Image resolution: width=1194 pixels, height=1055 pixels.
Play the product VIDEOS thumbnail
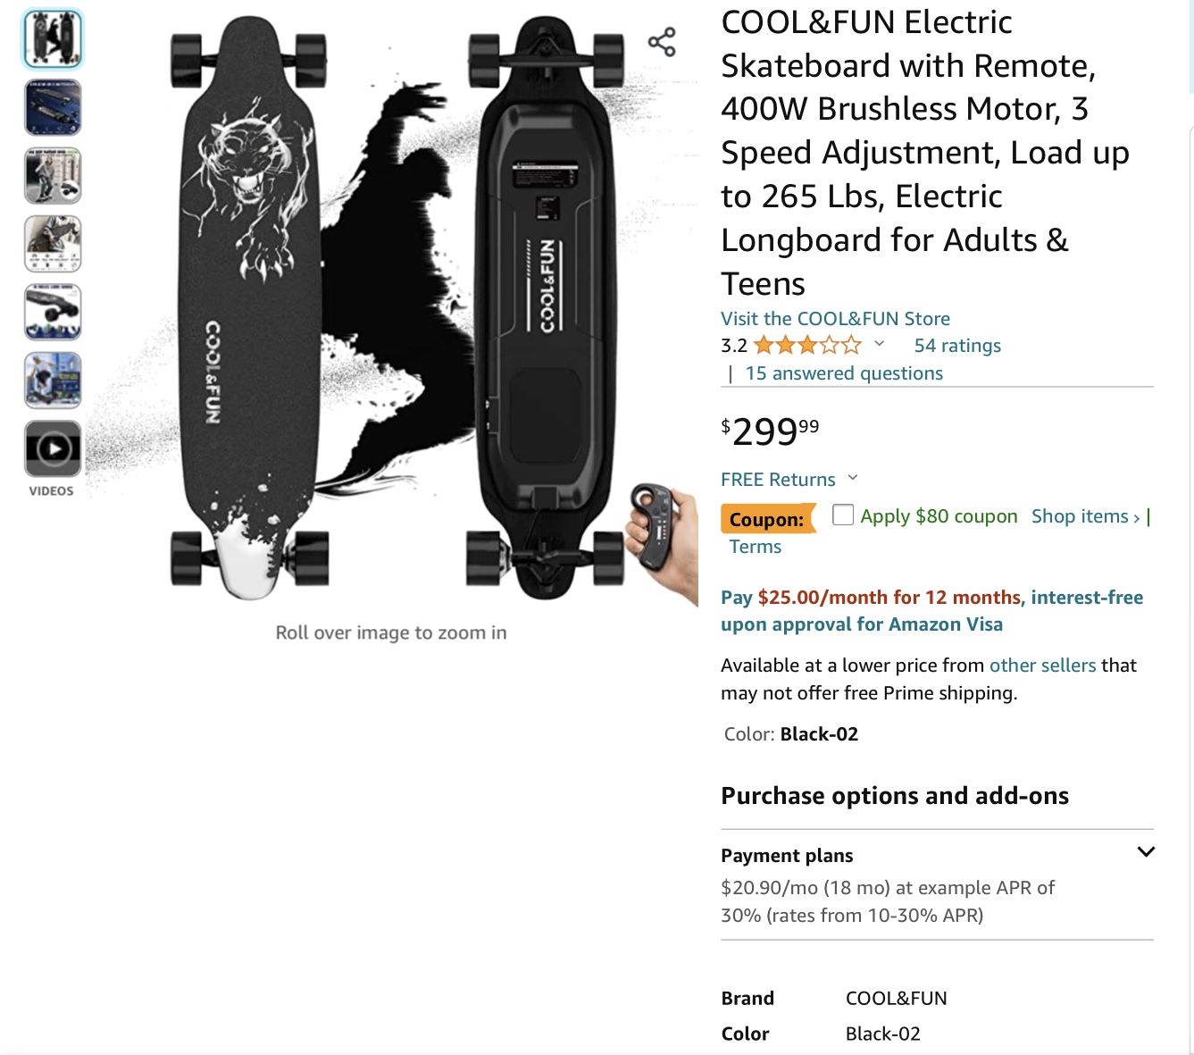[51, 449]
